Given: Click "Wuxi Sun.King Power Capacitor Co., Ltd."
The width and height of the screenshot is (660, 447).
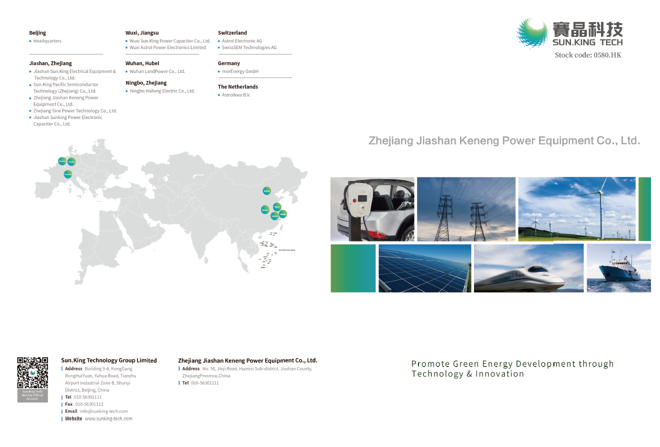Looking at the screenshot, I should 170,41.
